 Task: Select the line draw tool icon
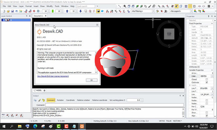click(119, 6)
